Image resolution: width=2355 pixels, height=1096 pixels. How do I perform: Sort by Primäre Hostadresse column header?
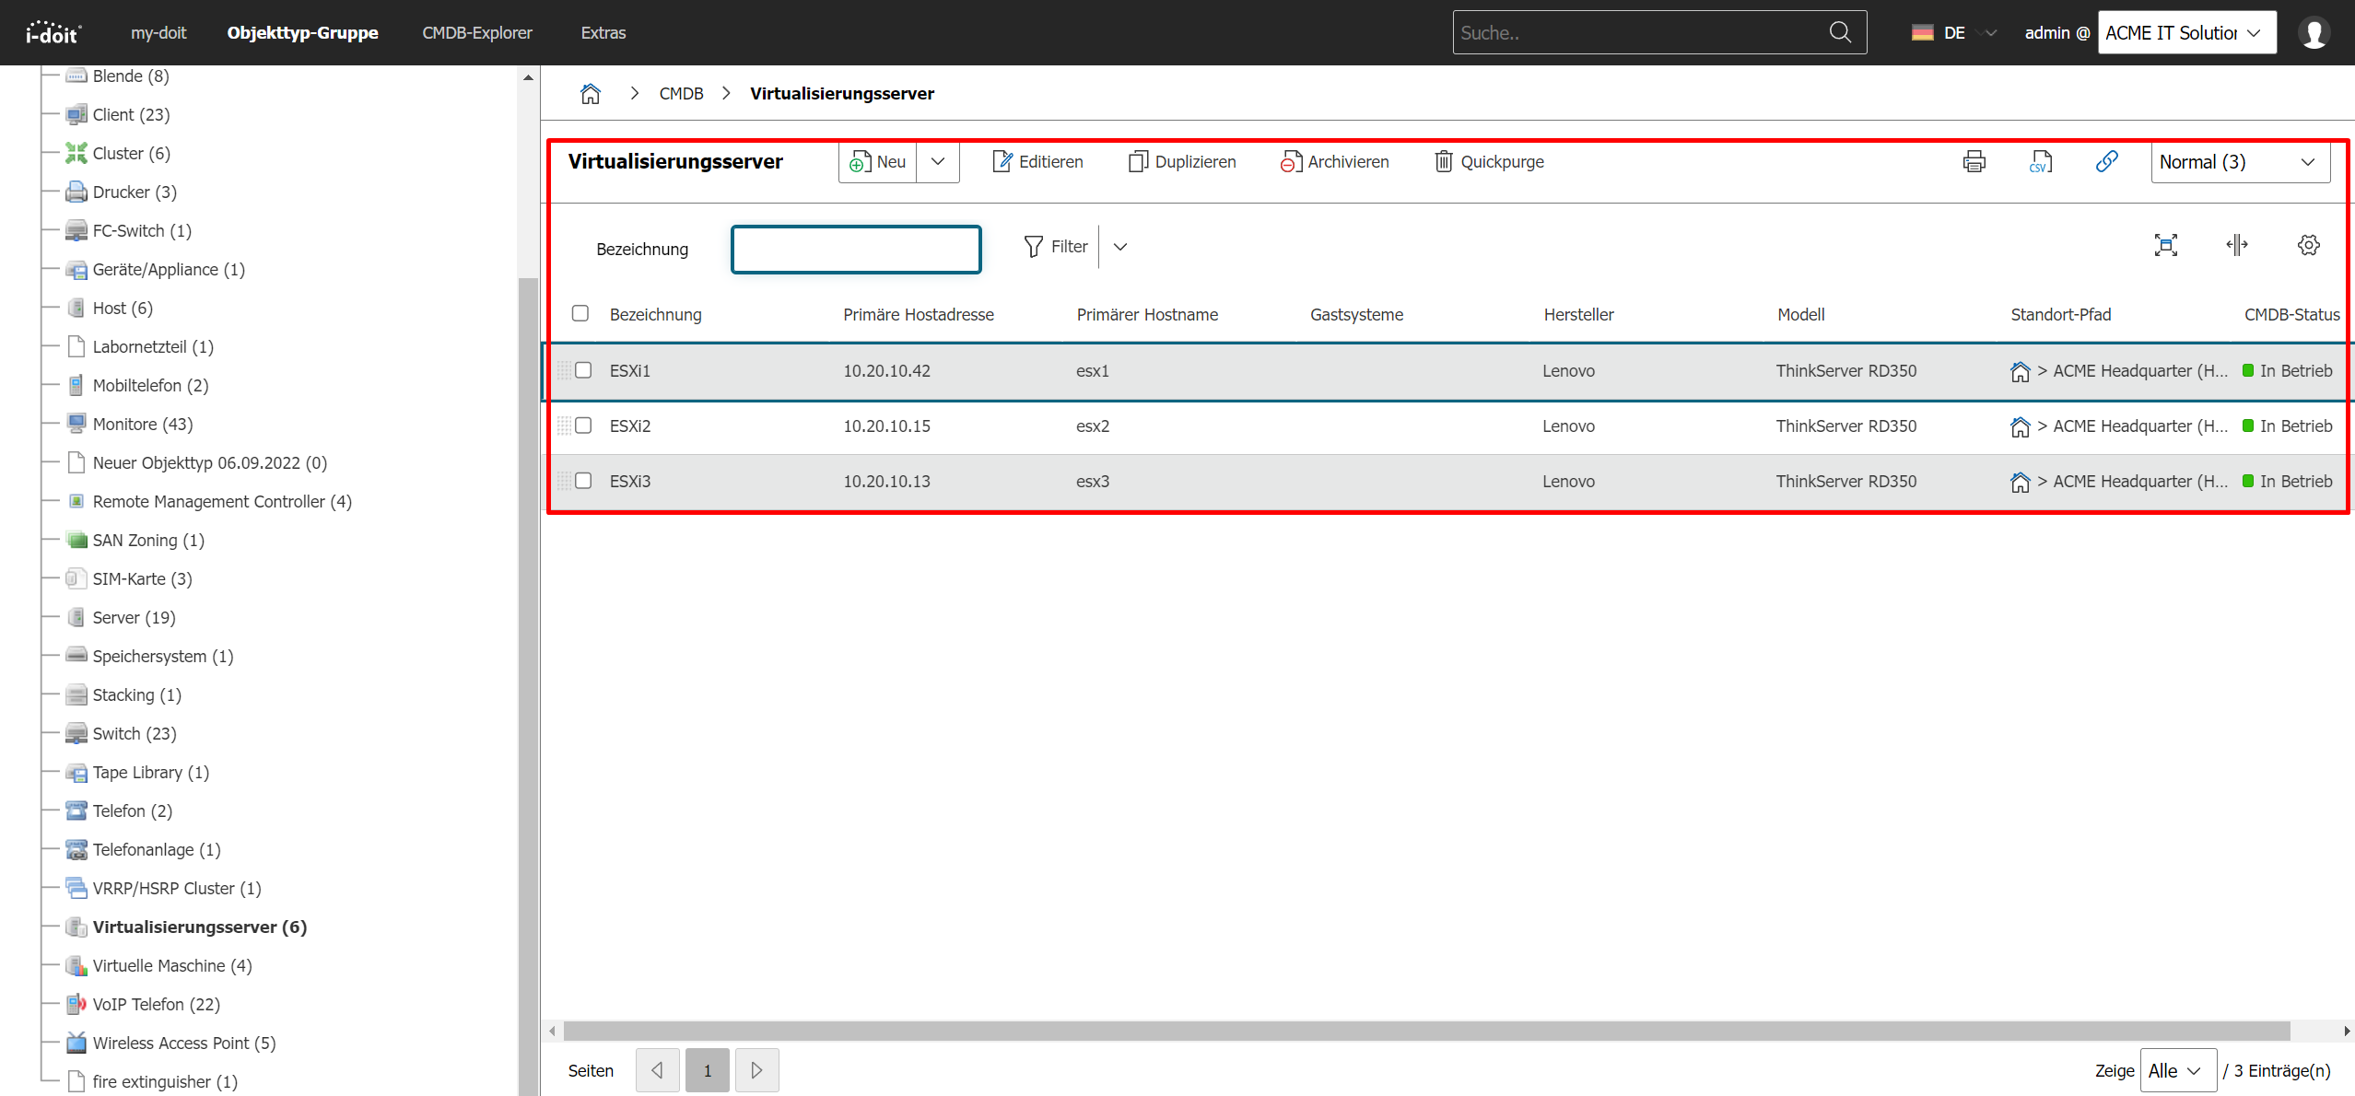[x=918, y=314]
